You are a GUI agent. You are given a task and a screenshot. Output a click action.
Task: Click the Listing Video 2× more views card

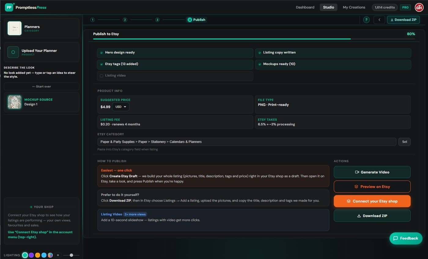coord(213,220)
